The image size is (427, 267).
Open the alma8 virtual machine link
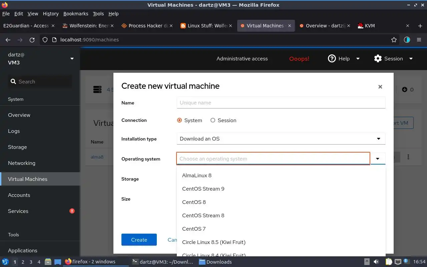tap(97, 157)
